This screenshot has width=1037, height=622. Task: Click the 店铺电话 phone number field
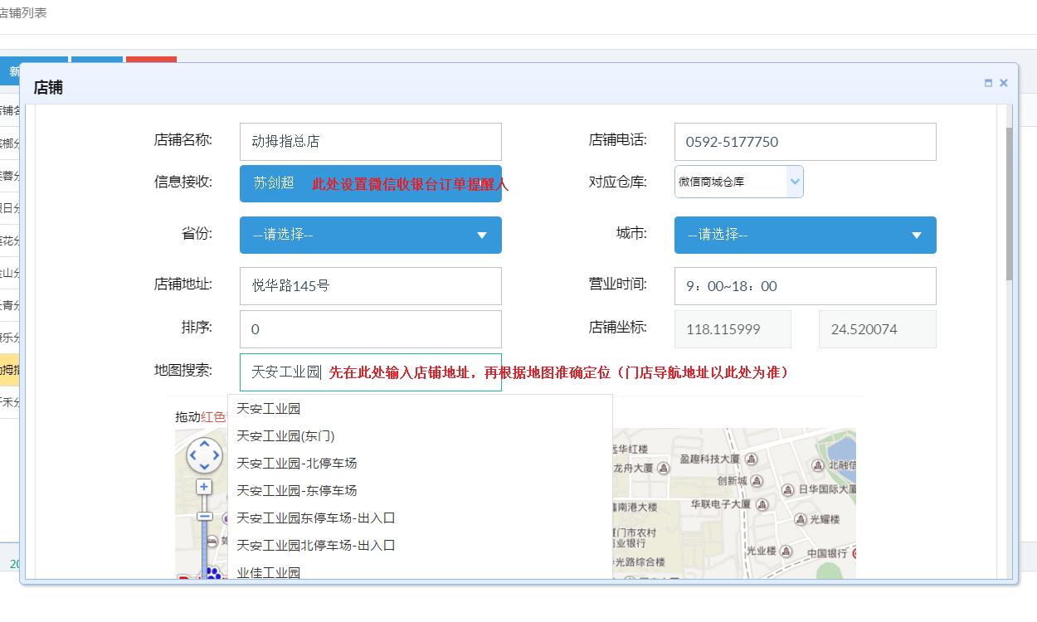coord(805,142)
